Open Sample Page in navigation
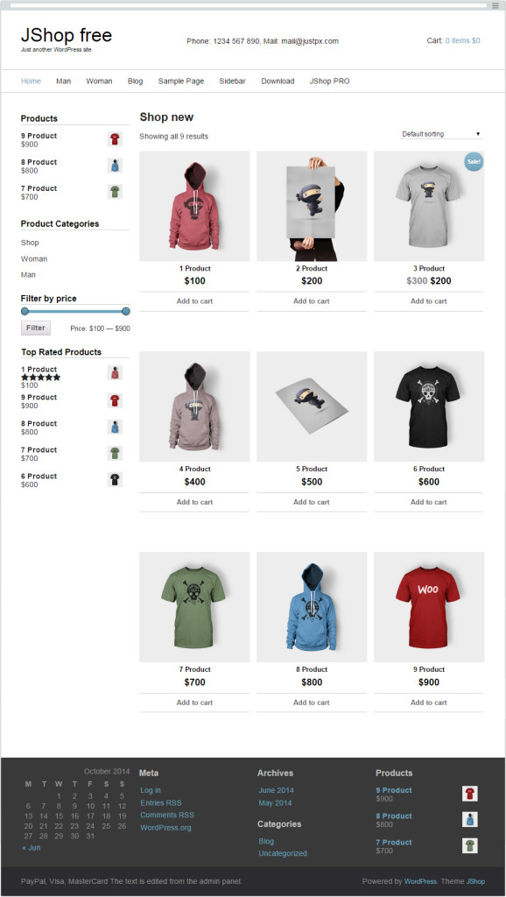This screenshot has height=897, width=506. point(181,81)
